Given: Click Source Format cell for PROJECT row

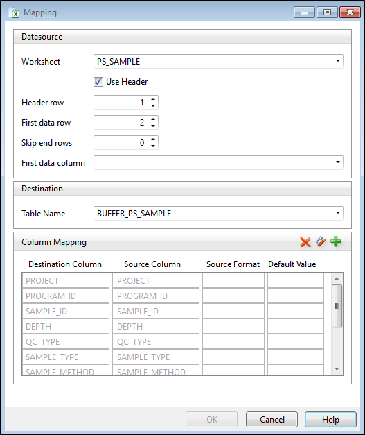Looking at the screenshot, I should coord(233,281).
